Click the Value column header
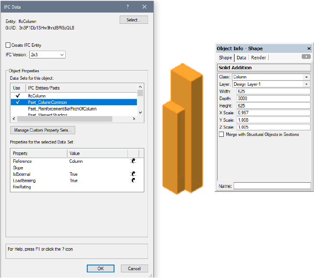Viewport: 314px width, 278px height. (97, 153)
